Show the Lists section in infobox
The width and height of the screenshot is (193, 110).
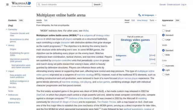coord(152,59)
